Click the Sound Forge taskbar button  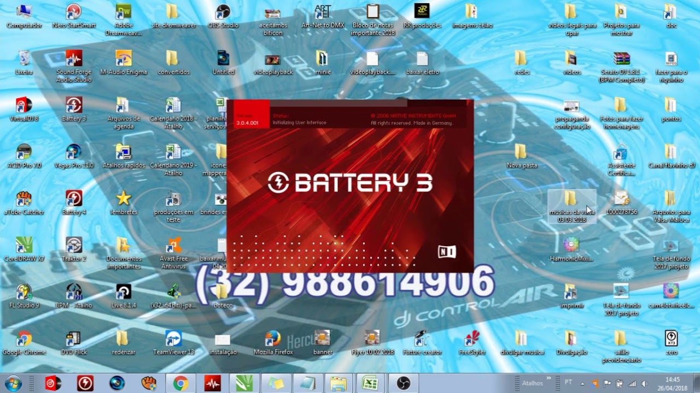pos(212,383)
